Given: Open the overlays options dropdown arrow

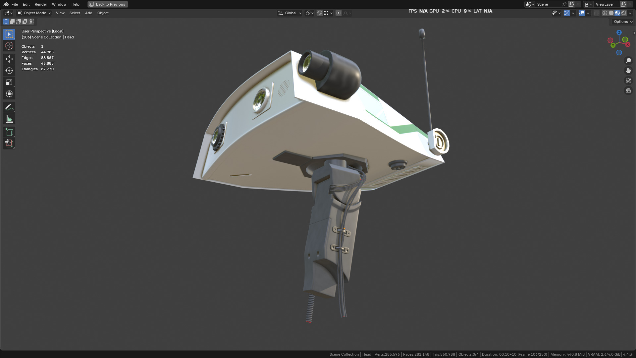Looking at the screenshot, I should (588, 13).
